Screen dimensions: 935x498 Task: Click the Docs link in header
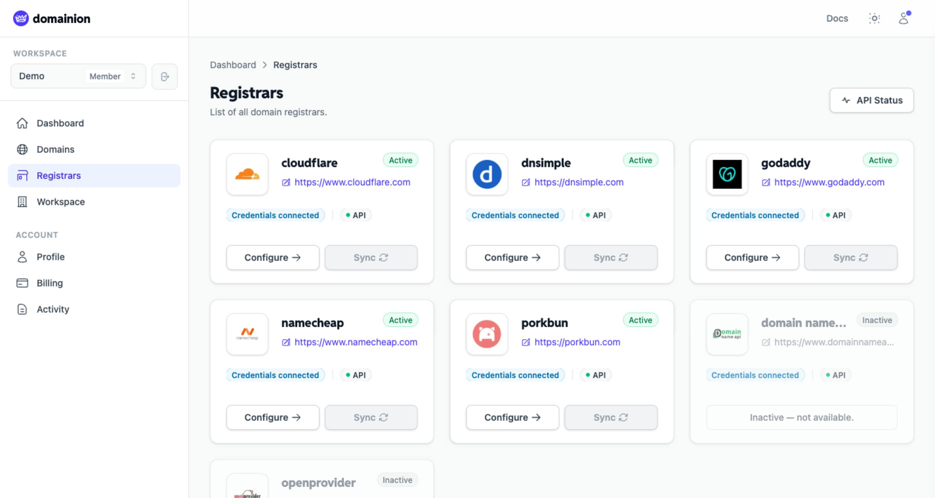pyautogui.click(x=837, y=18)
